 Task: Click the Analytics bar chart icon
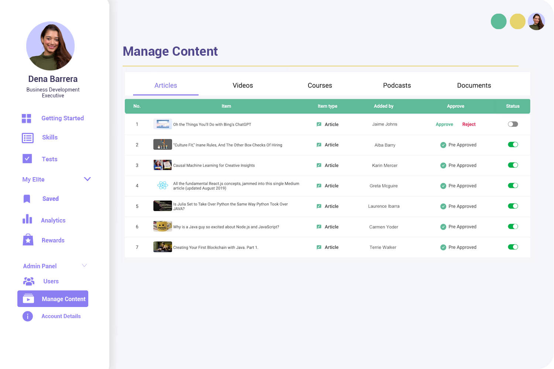(27, 219)
